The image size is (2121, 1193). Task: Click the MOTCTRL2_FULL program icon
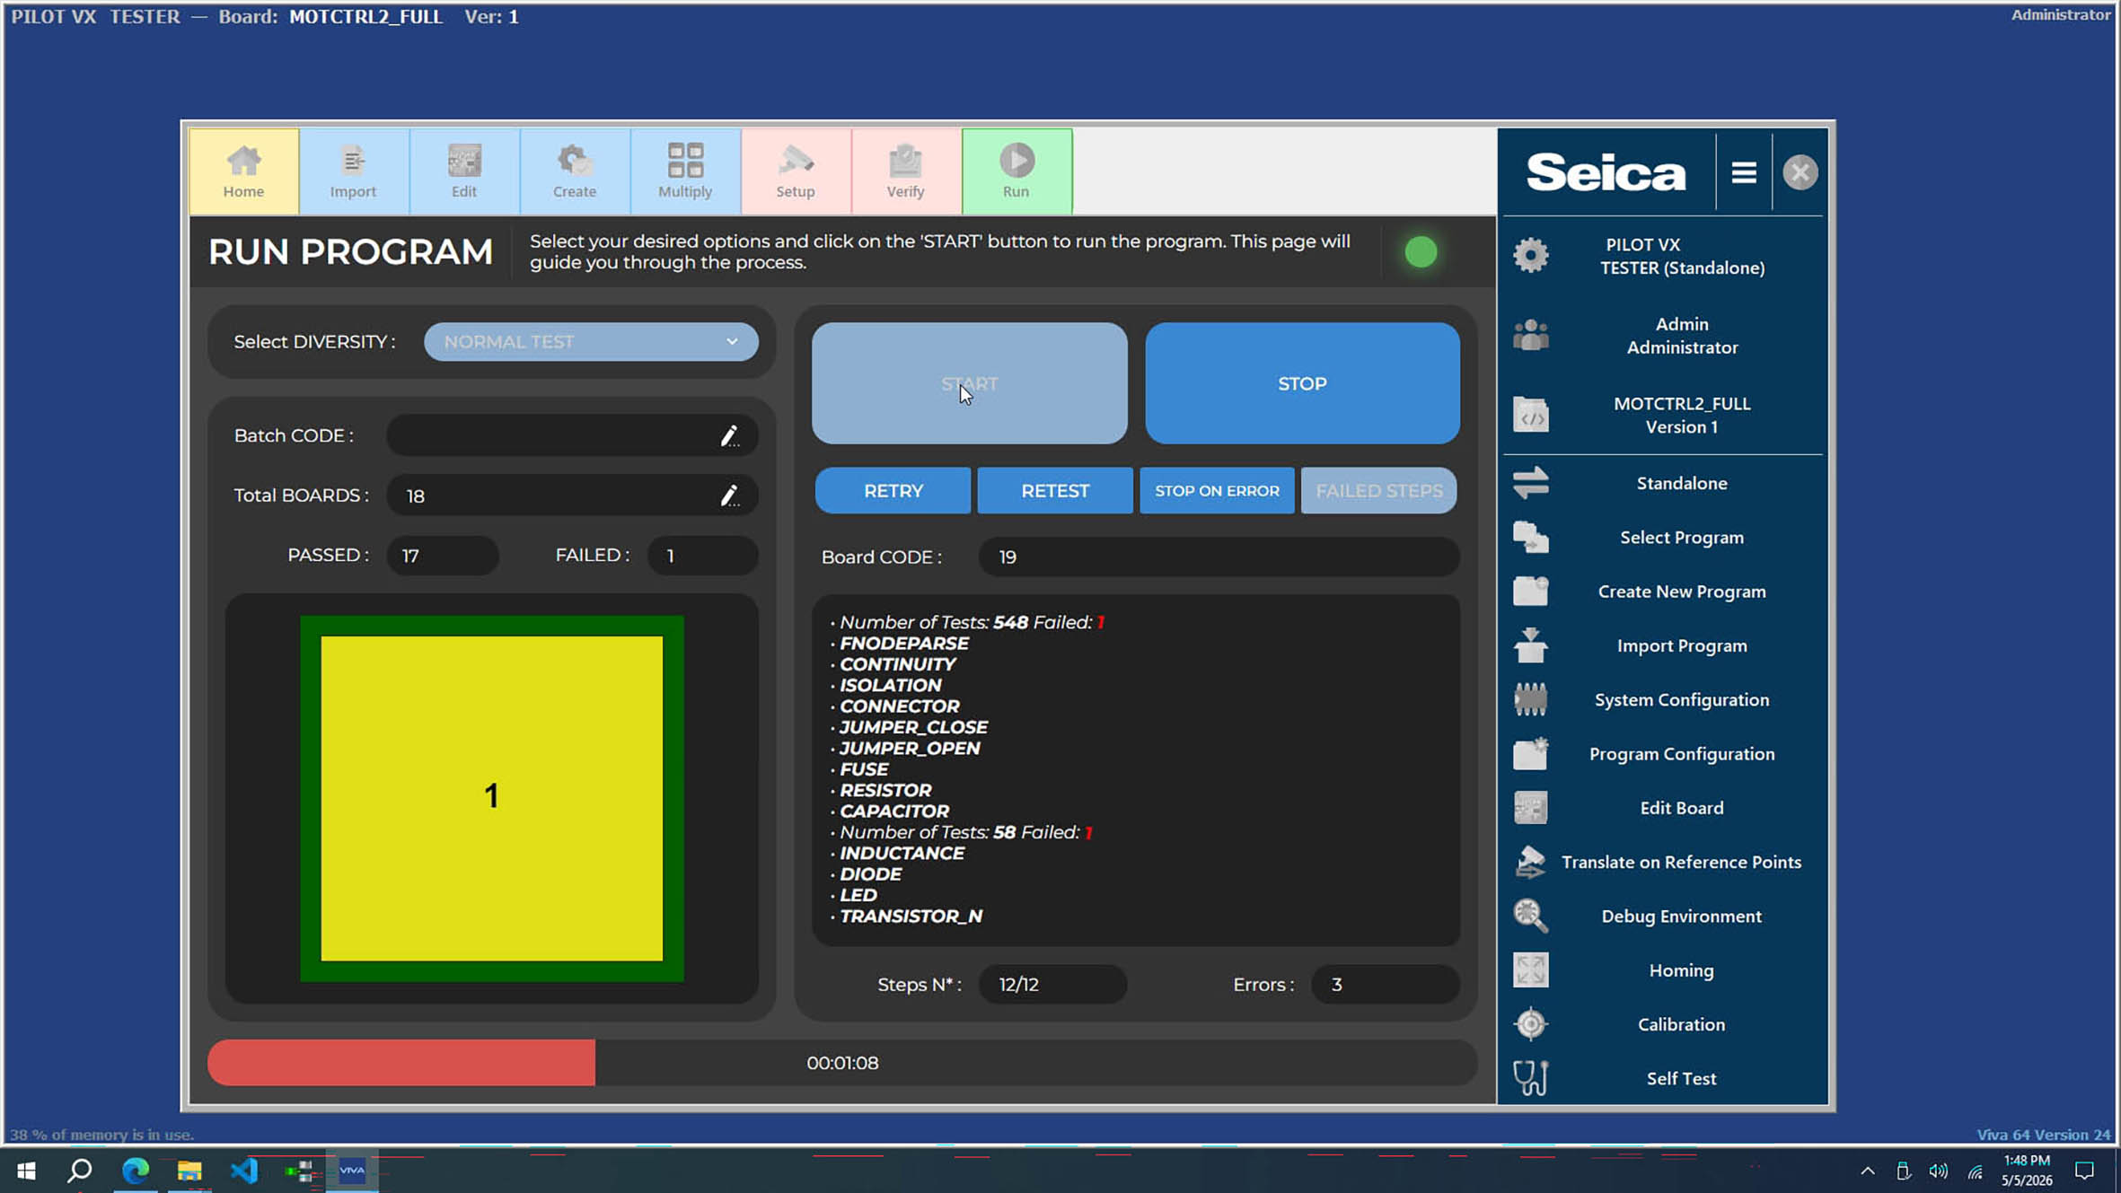pos(1530,415)
